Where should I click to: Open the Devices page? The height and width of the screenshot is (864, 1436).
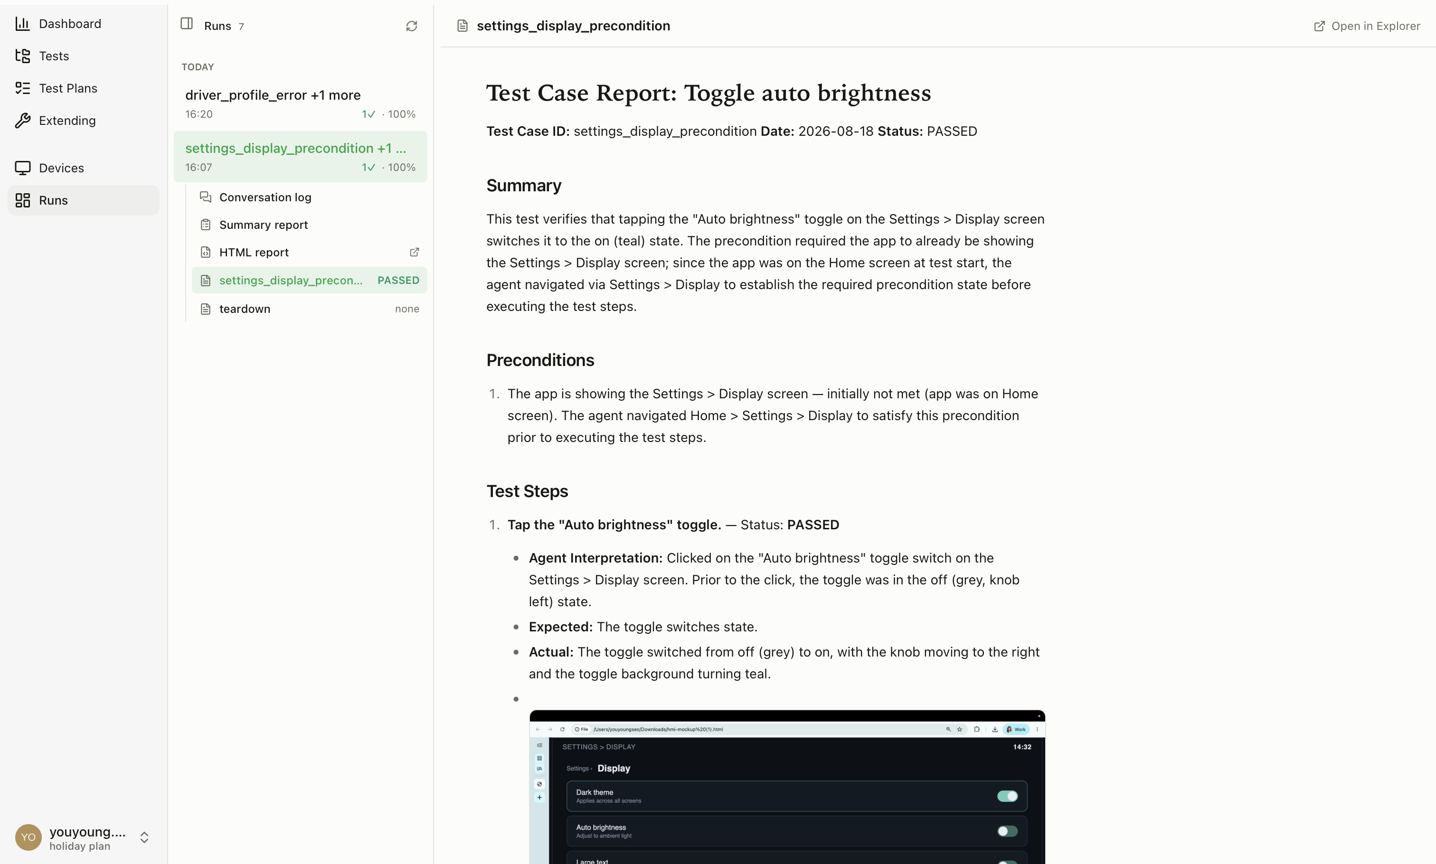pyautogui.click(x=83, y=168)
